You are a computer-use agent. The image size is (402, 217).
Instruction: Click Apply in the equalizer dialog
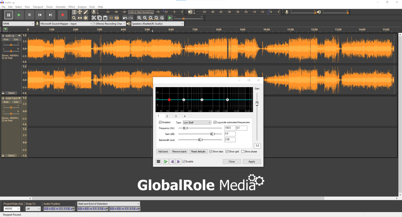[x=252, y=161]
